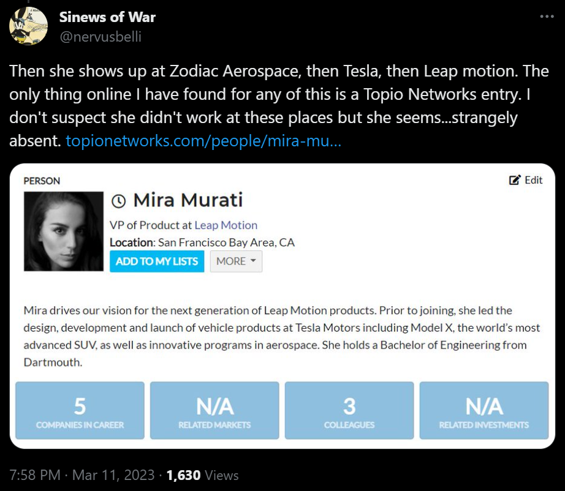Expand the MORE dropdown

(x=236, y=261)
